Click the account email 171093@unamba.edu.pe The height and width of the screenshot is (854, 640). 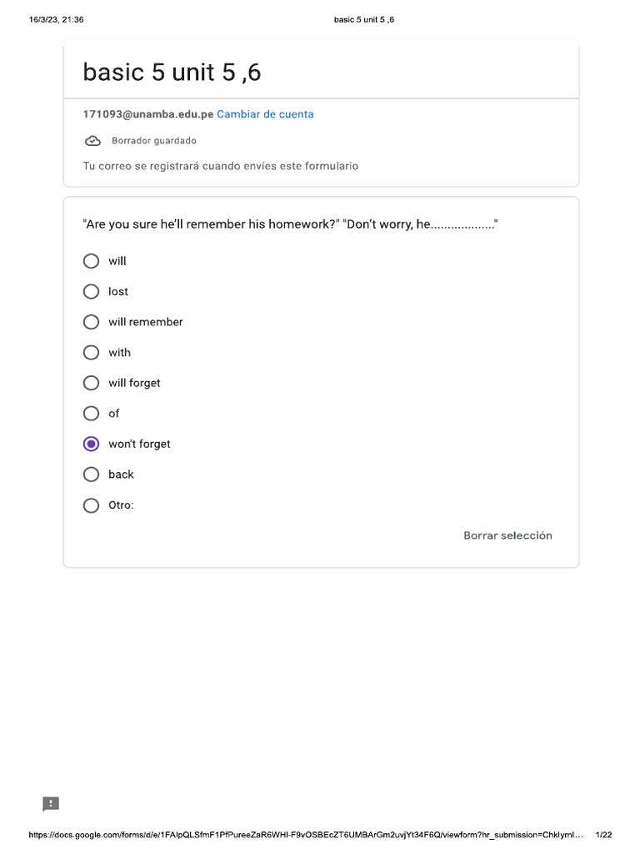pos(147,114)
